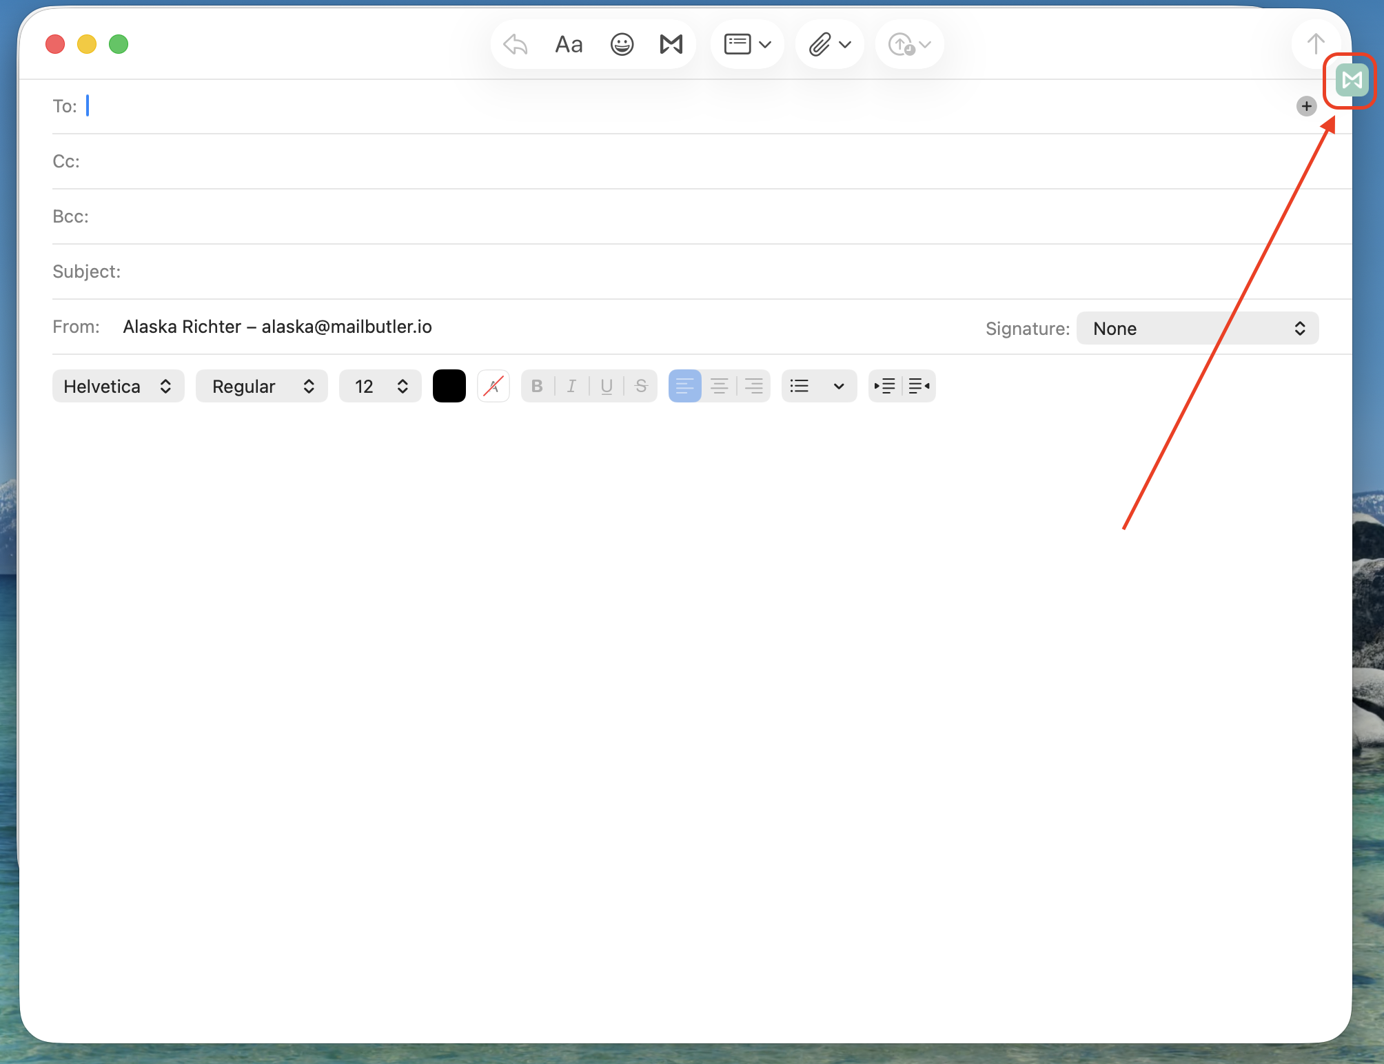Toggle underline formatting
Screen dimensions: 1384x1064
[607, 386]
